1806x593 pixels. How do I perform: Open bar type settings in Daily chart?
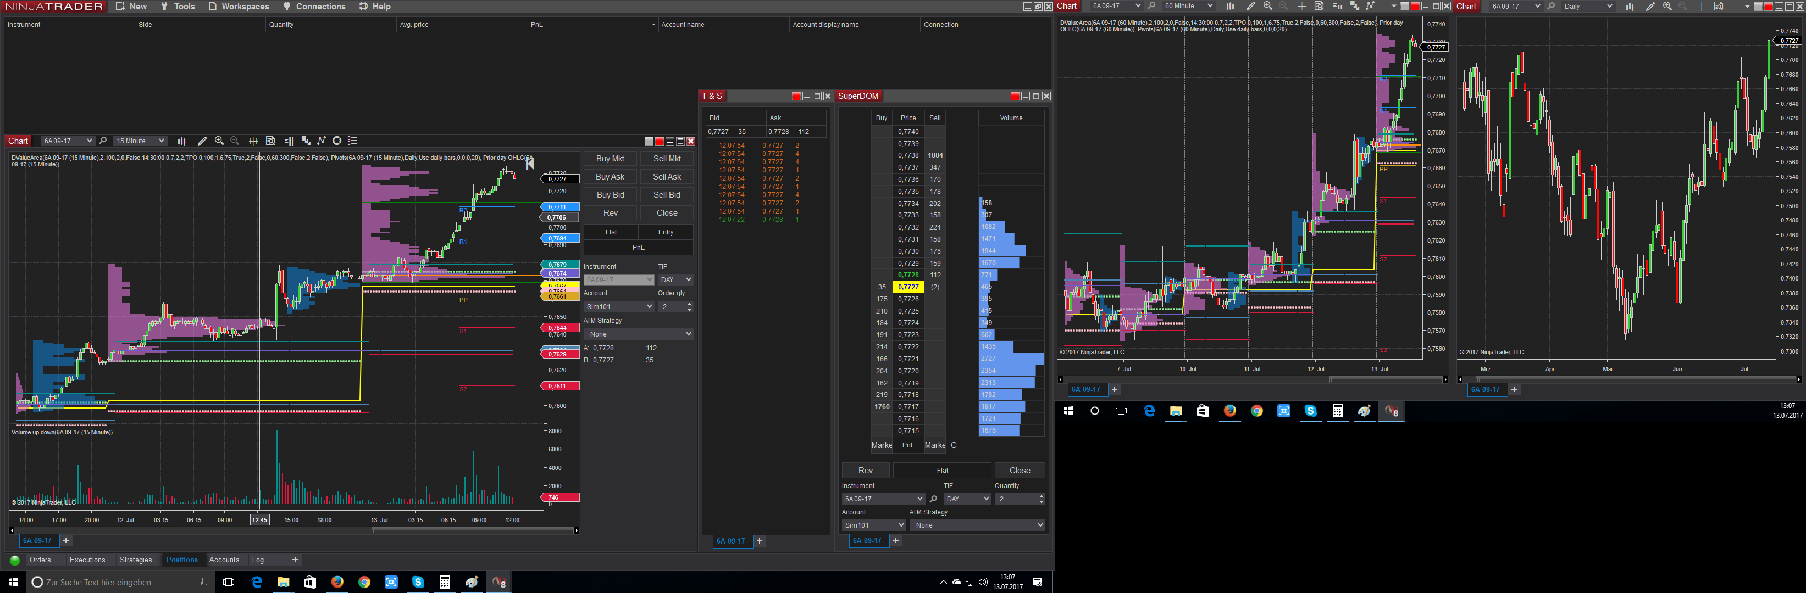pyautogui.click(x=1630, y=6)
